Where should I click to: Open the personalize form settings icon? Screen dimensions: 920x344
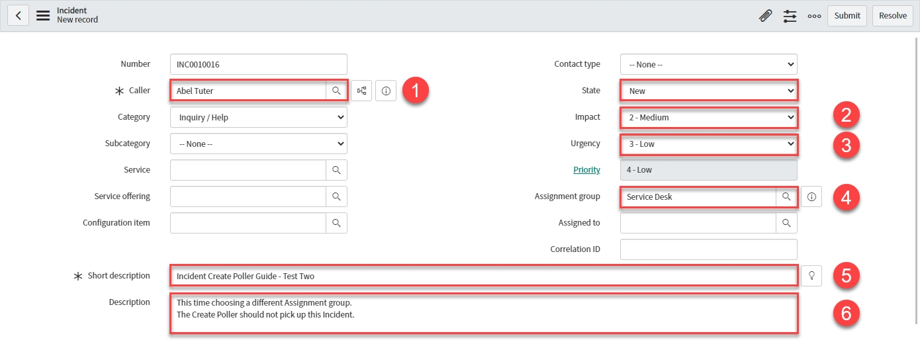click(790, 16)
